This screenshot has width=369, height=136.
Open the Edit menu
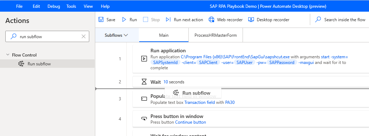point(36,6)
